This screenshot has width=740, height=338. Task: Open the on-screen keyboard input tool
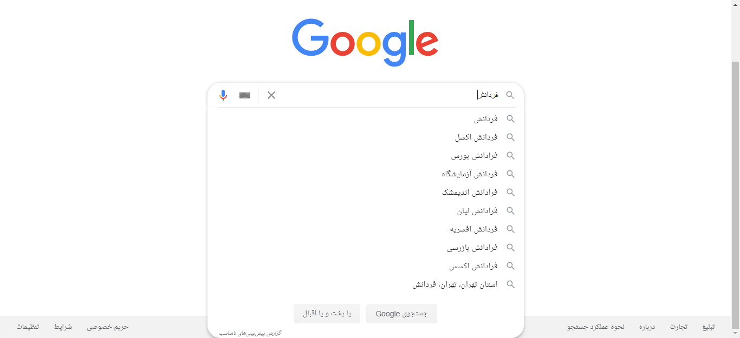click(x=245, y=95)
